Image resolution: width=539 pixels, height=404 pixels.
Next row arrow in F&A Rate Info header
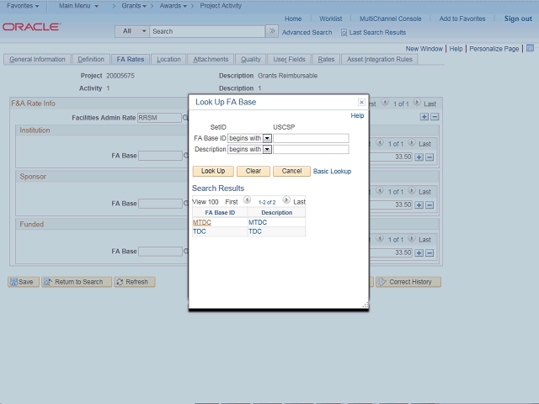tap(417, 102)
